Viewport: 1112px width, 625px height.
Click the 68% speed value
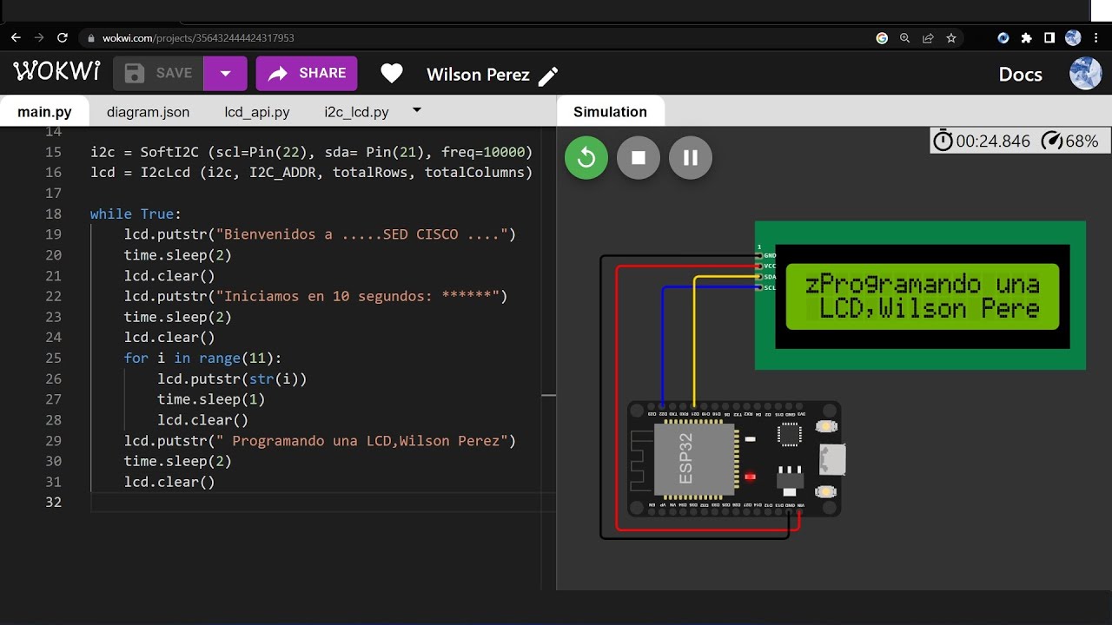1082,141
